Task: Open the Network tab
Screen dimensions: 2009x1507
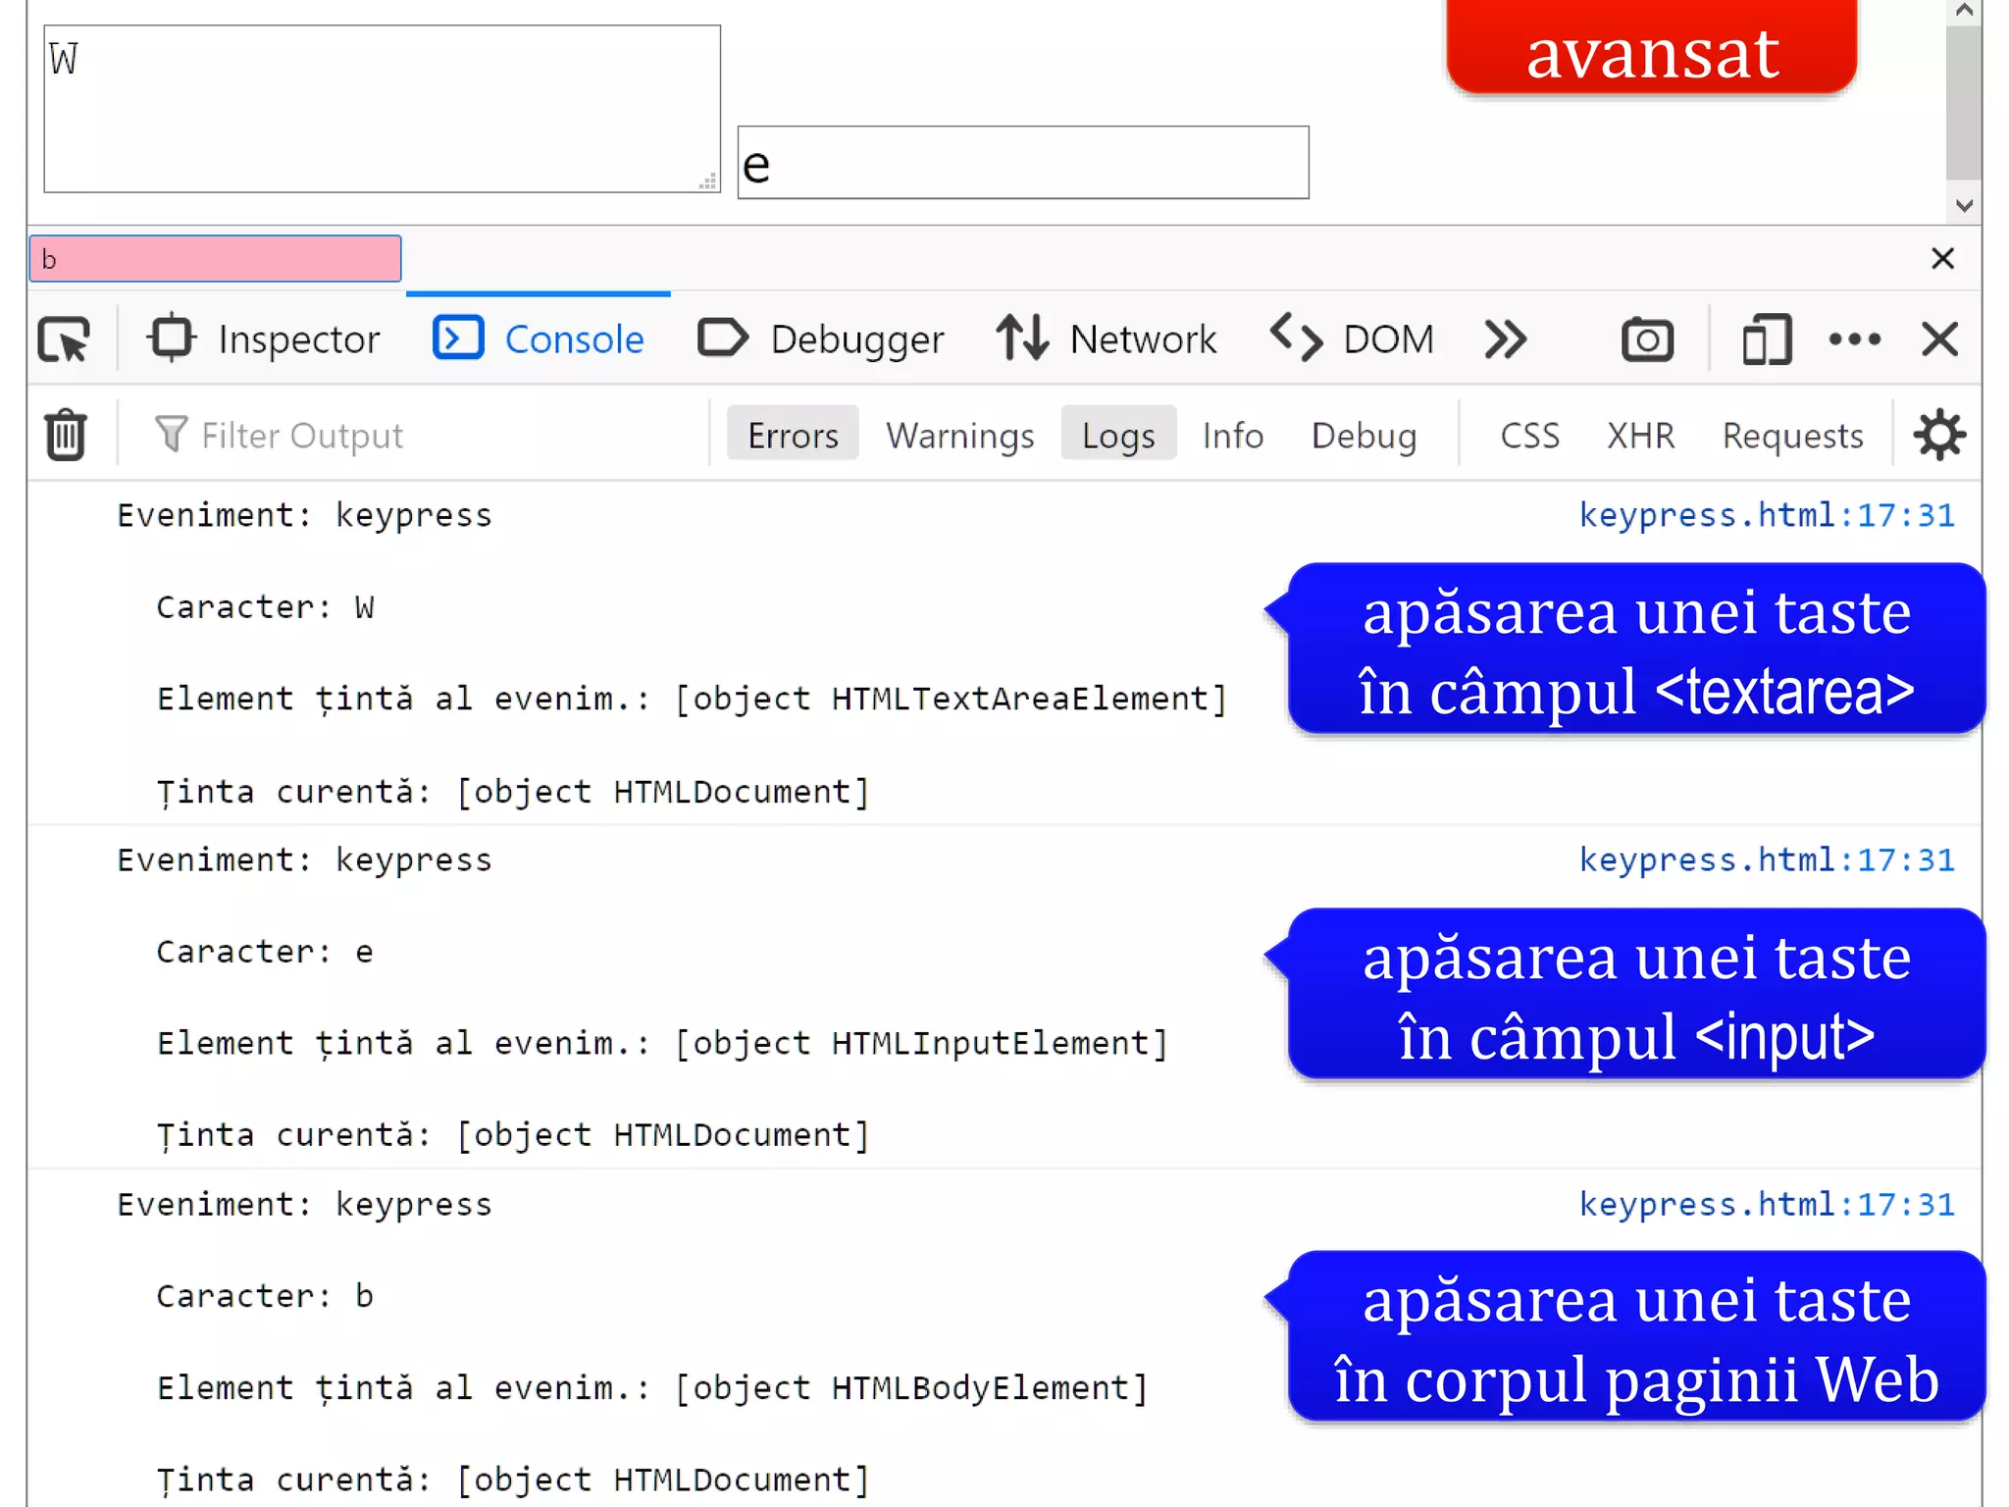Action: [x=1107, y=339]
